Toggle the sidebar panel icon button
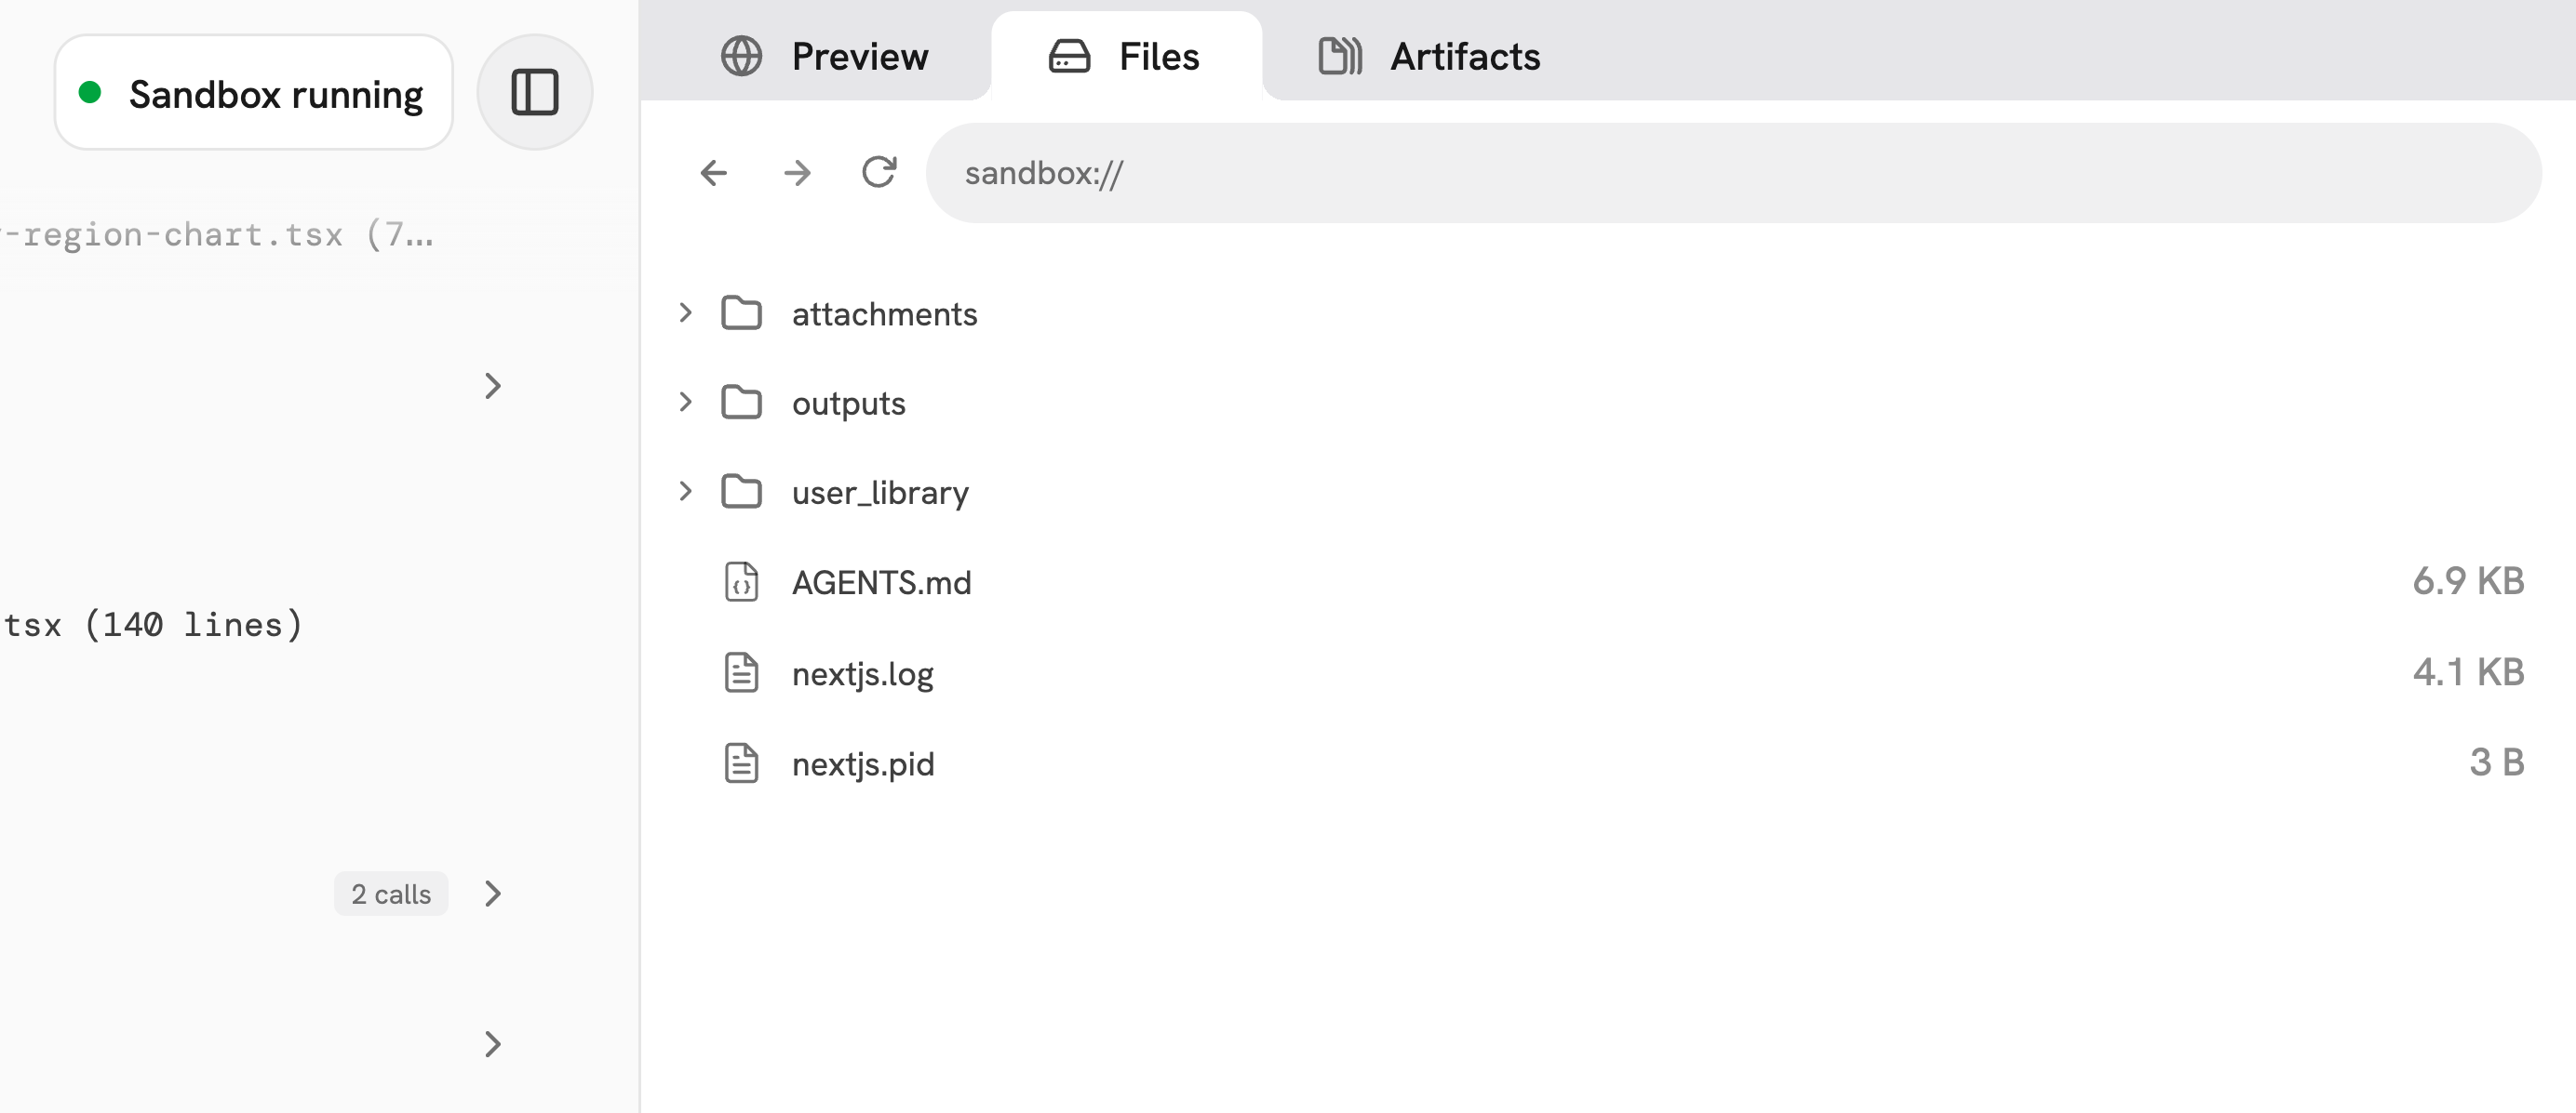 tap(535, 93)
